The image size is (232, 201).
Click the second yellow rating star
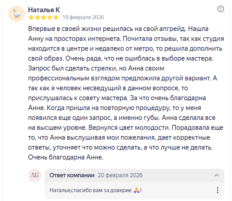pos(37,17)
